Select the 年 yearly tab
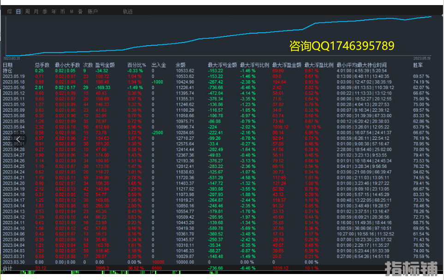The image size is (444, 280). click(54, 12)
